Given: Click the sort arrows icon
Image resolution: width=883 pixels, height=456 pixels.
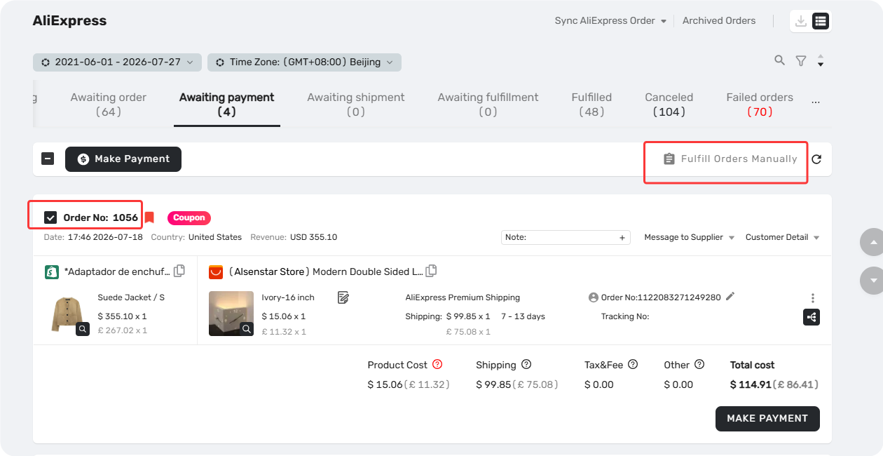Looking at the screenshot, I should pyautogui.click(x=821, y=61).
